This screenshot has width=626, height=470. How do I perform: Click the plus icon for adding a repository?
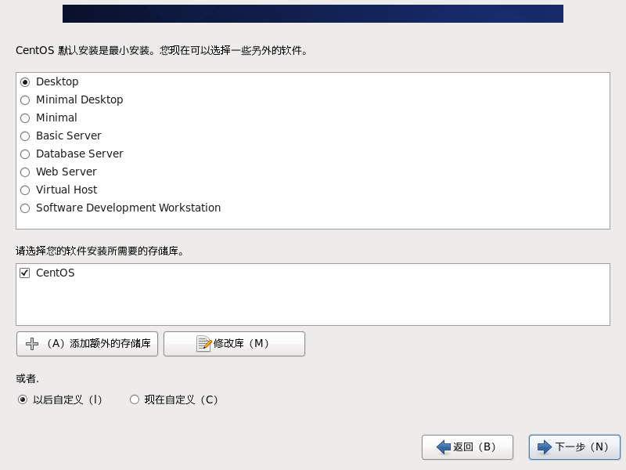32,344
